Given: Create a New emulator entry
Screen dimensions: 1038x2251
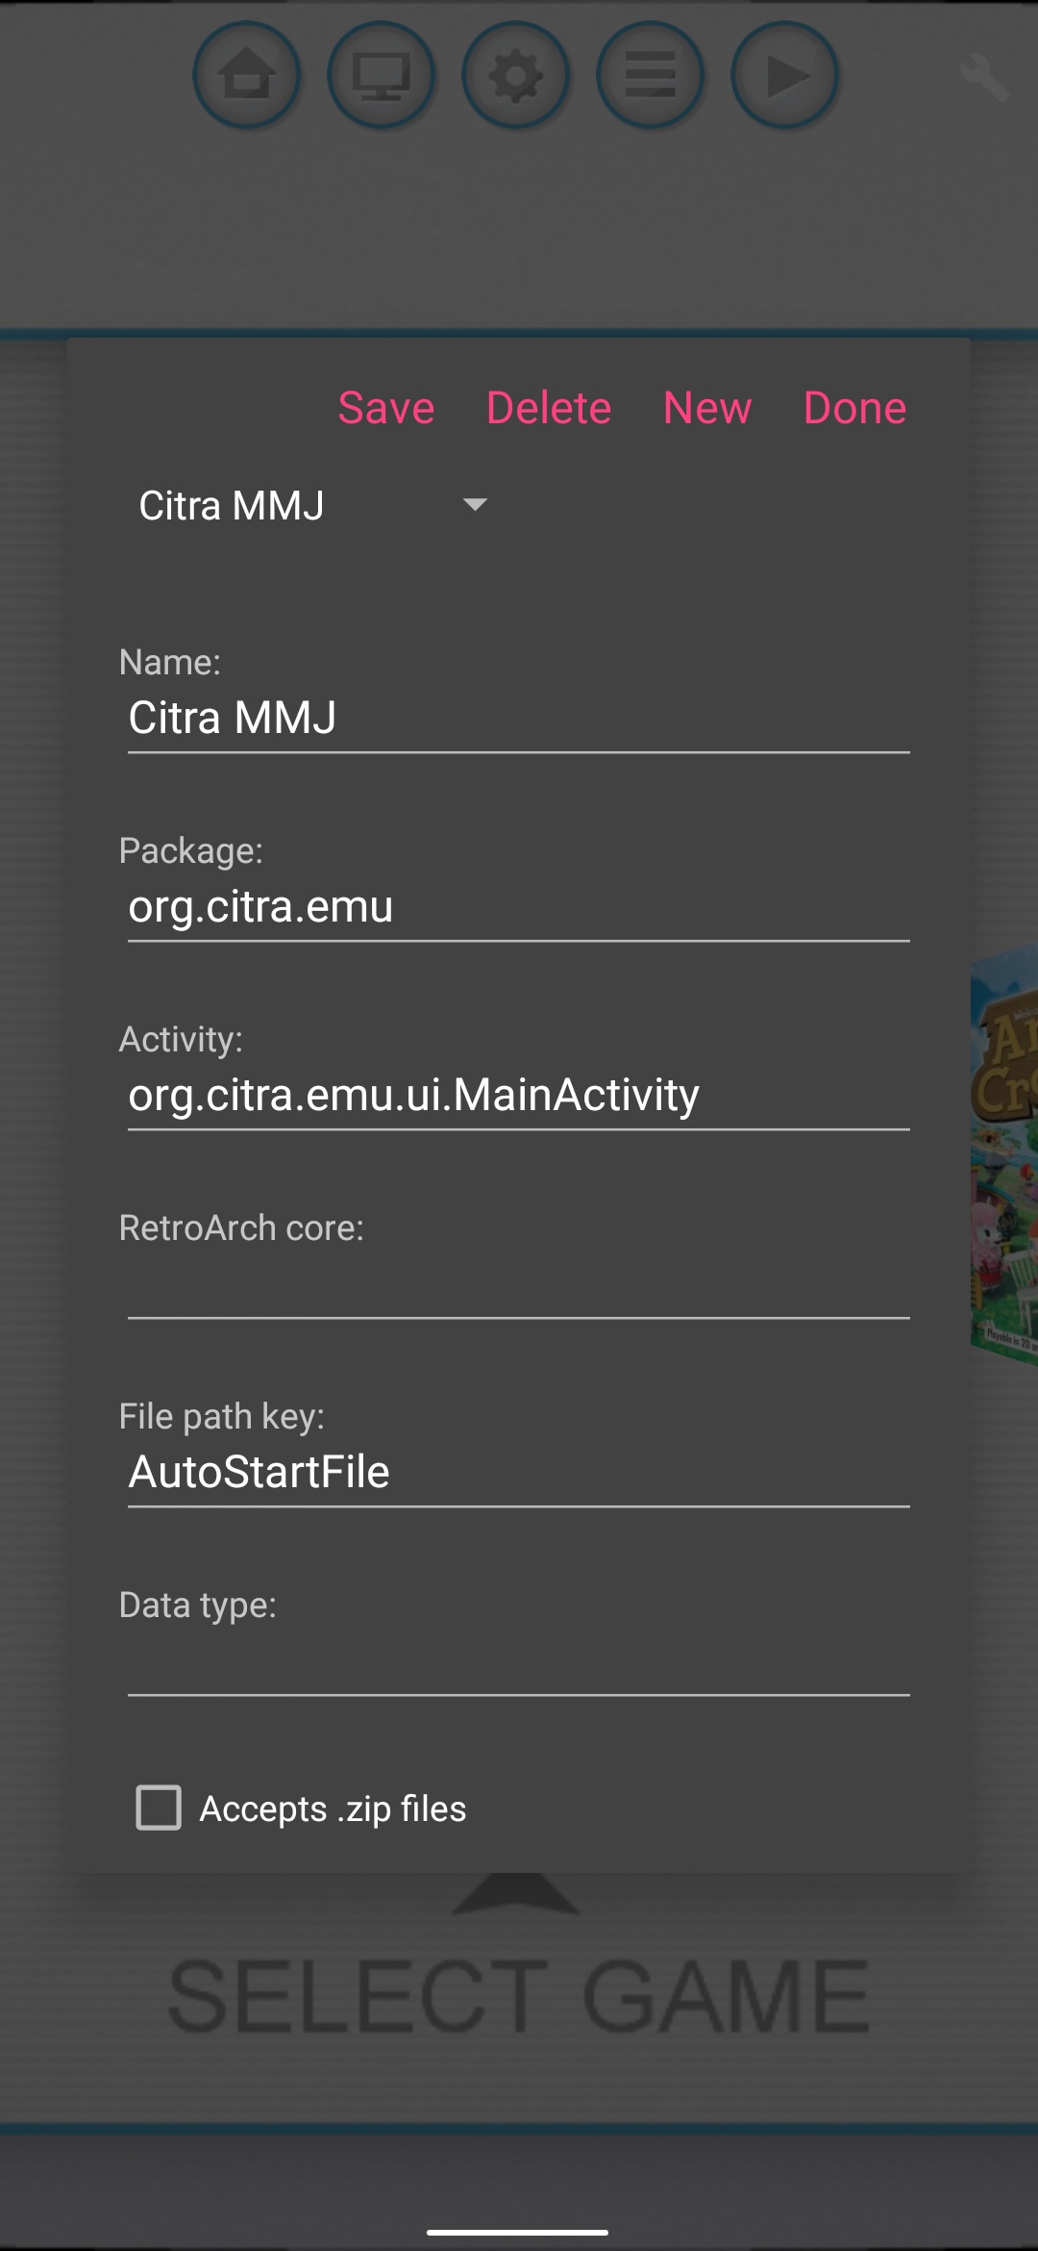Looking at the screenshot, I should coord(707,407).
